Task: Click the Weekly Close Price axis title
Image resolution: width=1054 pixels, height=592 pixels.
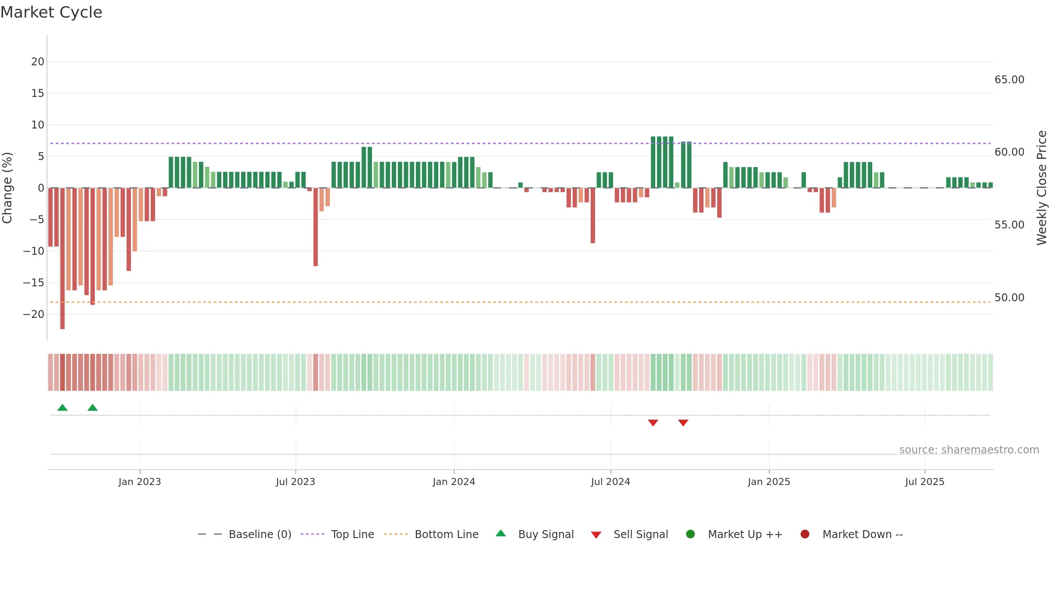Action: (1042, 188)
